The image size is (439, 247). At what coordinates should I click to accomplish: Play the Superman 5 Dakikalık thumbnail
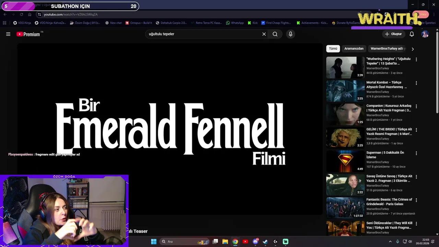point(345,161)
